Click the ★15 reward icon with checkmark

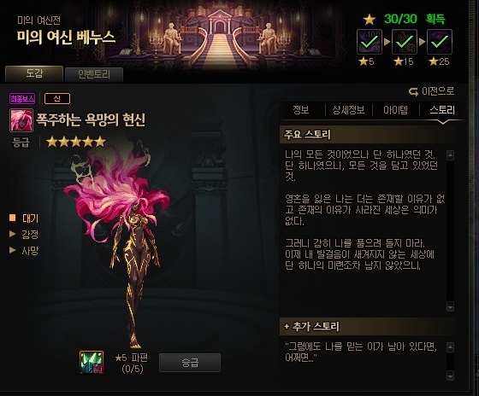coord(405,42)
